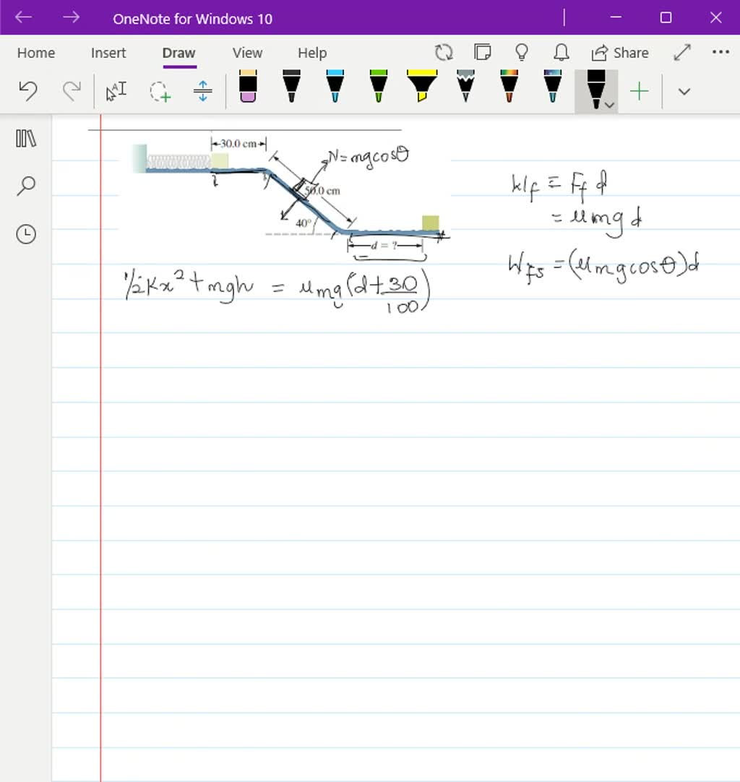Add a new pen with plus button
The width and height of the screenshot is (740, 782).
pyautogui.click(x=639, y=91)
